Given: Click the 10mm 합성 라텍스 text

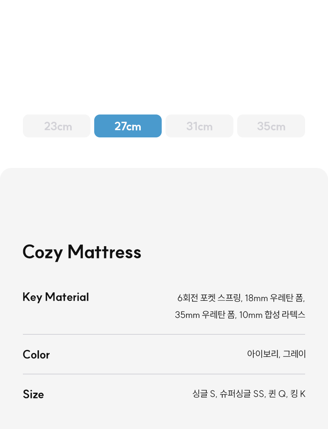Looking at the screenshot, I should pyautogui.click(x=272, y=314).
